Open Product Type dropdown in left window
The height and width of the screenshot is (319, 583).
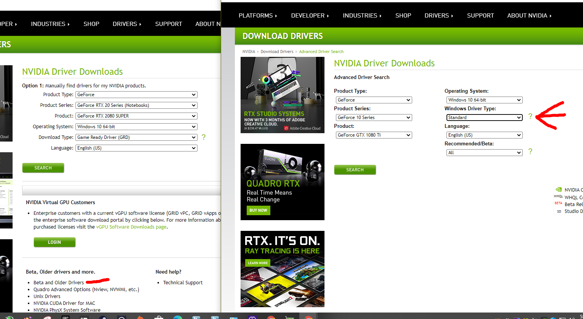pyautogui.click(x=137, y=95)
